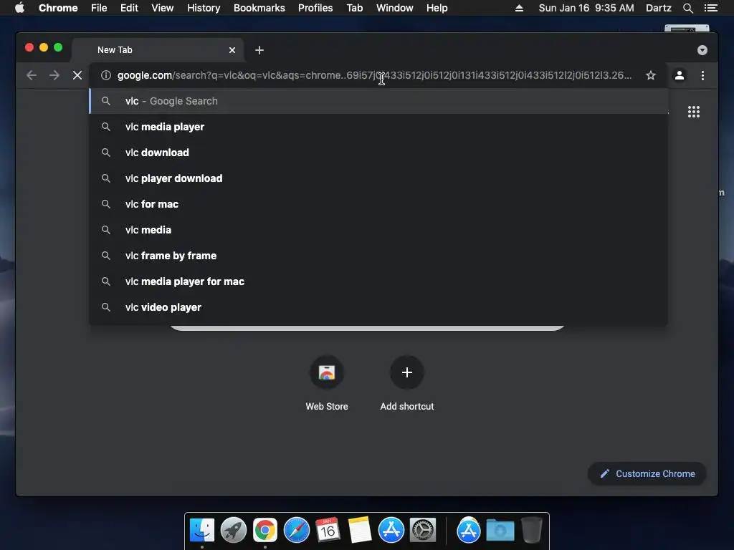The width and height of the screenshot is (734, 550).
Task: Click the address bar URL field
Action: pos(374,75)
